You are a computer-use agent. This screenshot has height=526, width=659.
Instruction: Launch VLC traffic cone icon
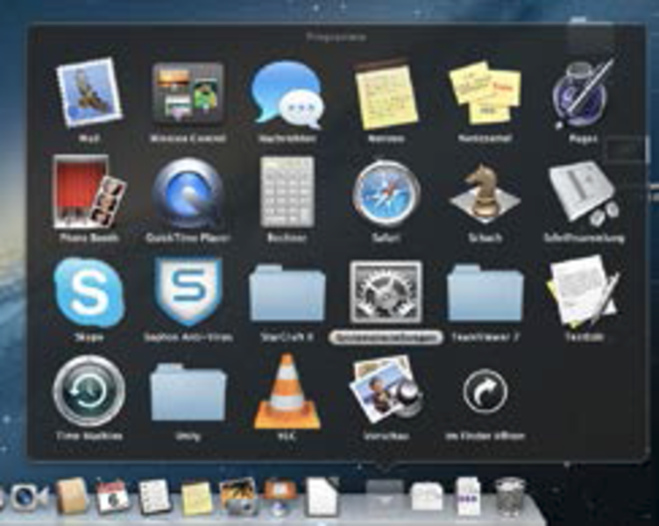tap(287, 391)
